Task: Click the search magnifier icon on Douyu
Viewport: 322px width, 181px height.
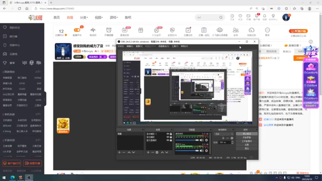Action: [x=221, y=17]
